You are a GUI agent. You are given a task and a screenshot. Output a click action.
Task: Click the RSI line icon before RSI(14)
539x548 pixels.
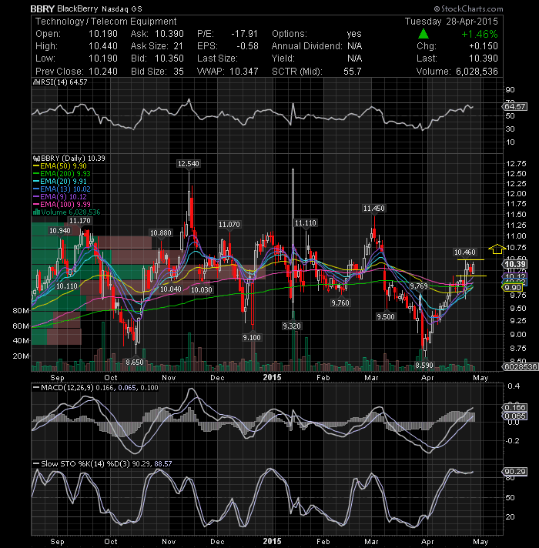pos(35,82)
